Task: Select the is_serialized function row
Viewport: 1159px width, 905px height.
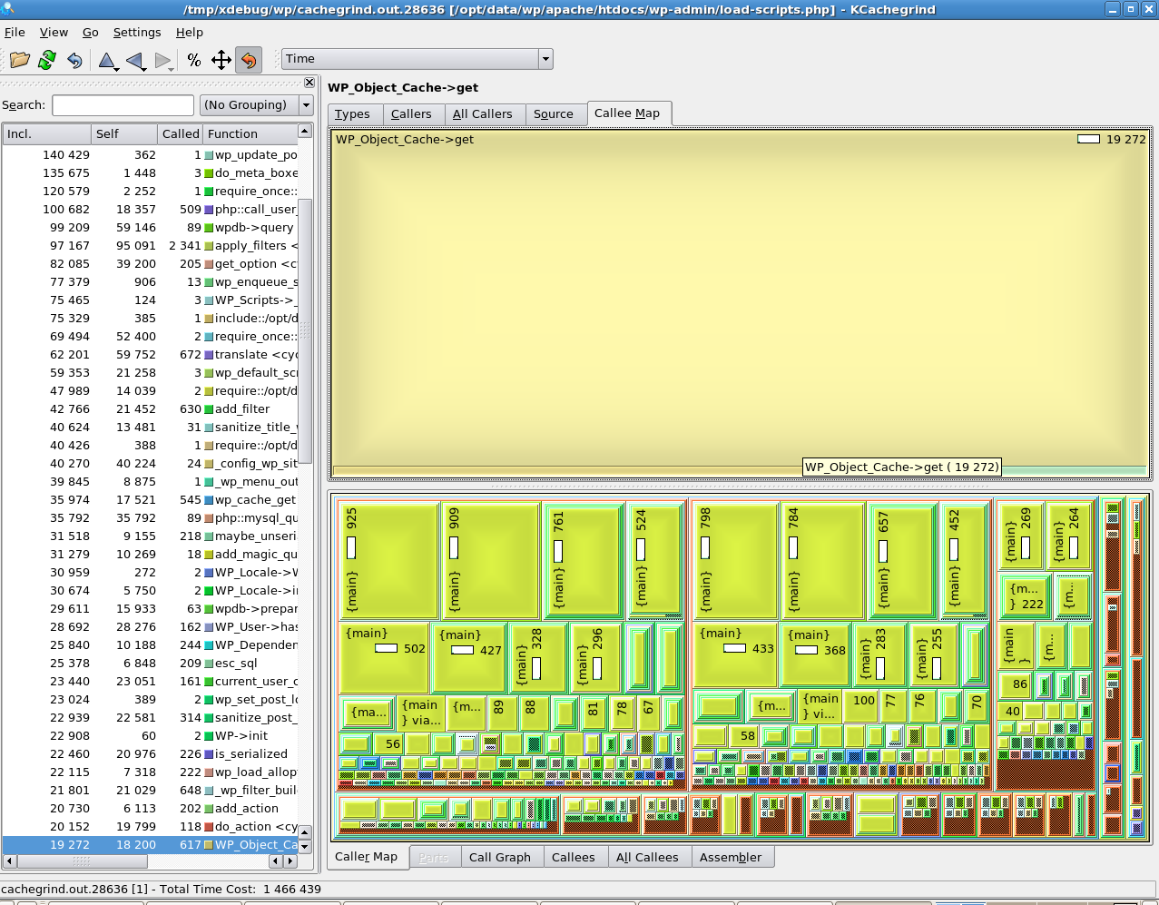Action: [151, 754]
